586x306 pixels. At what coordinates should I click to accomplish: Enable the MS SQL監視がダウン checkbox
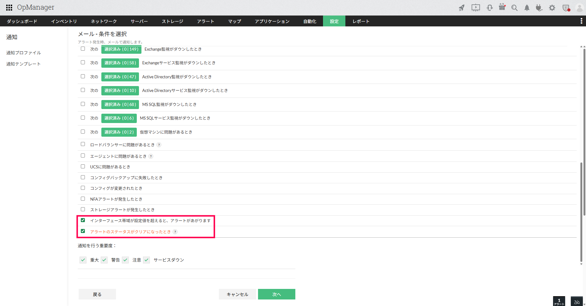83,104
